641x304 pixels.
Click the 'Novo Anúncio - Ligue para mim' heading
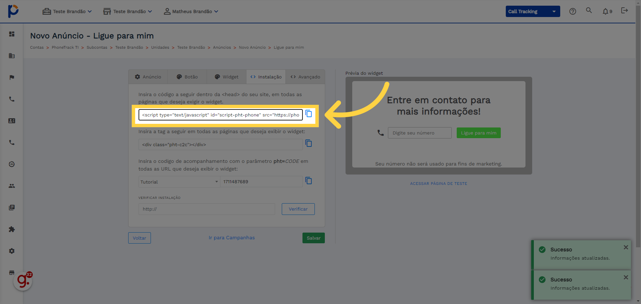92,36
